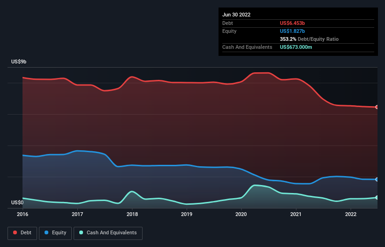Select the teal Cash endpoint marker on chart
This screenshot has width=385, height=247.
click(x=377, y=197)
